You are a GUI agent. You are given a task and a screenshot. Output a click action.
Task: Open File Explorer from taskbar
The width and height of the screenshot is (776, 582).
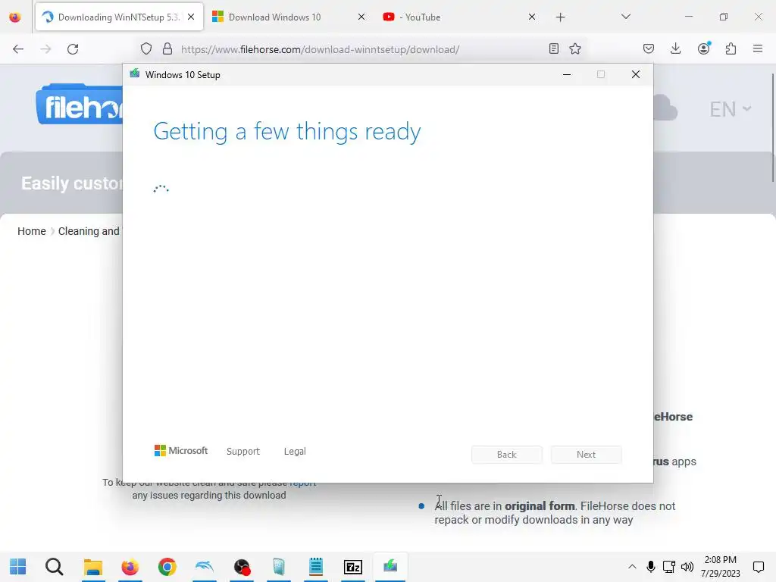tap(92, 567)
